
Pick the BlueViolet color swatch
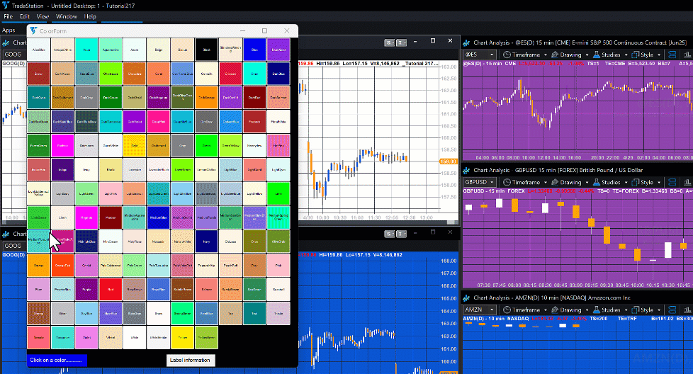[x=278, y=50]
